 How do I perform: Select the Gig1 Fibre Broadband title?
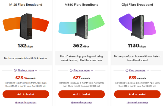[137, 5]
